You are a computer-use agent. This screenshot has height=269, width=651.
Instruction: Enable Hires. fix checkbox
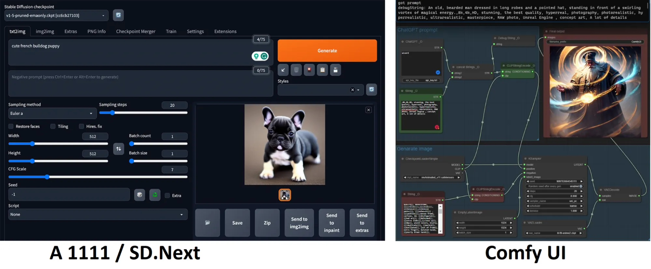tap(81, 126)
